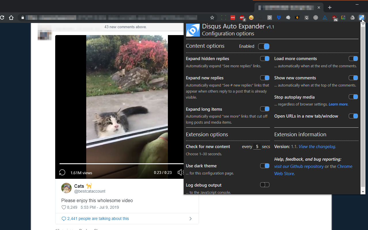This screenshot has height=230, width=368.
Task: Click the check interval seconds field
Action: tap(257, 147)
